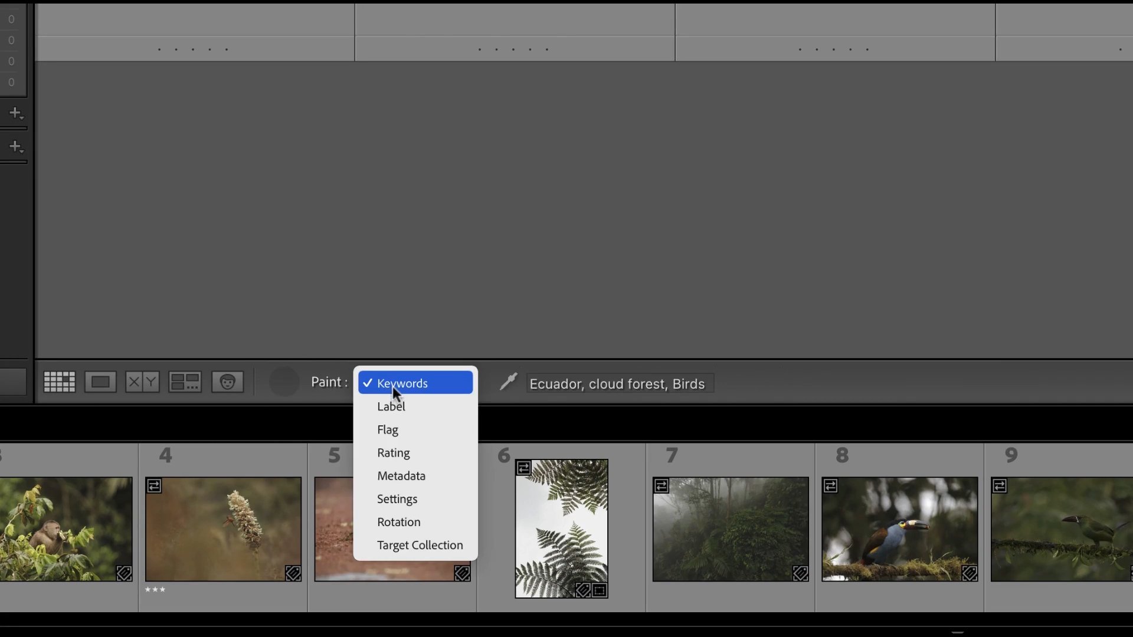The width and height of the screenshot is (1133, 637).
Task: Switch to Grid view icon
Action: tap(60, 382)
